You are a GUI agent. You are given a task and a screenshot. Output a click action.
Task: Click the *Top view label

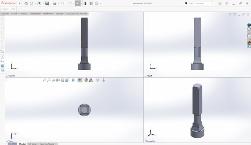(x=11, y=141)
